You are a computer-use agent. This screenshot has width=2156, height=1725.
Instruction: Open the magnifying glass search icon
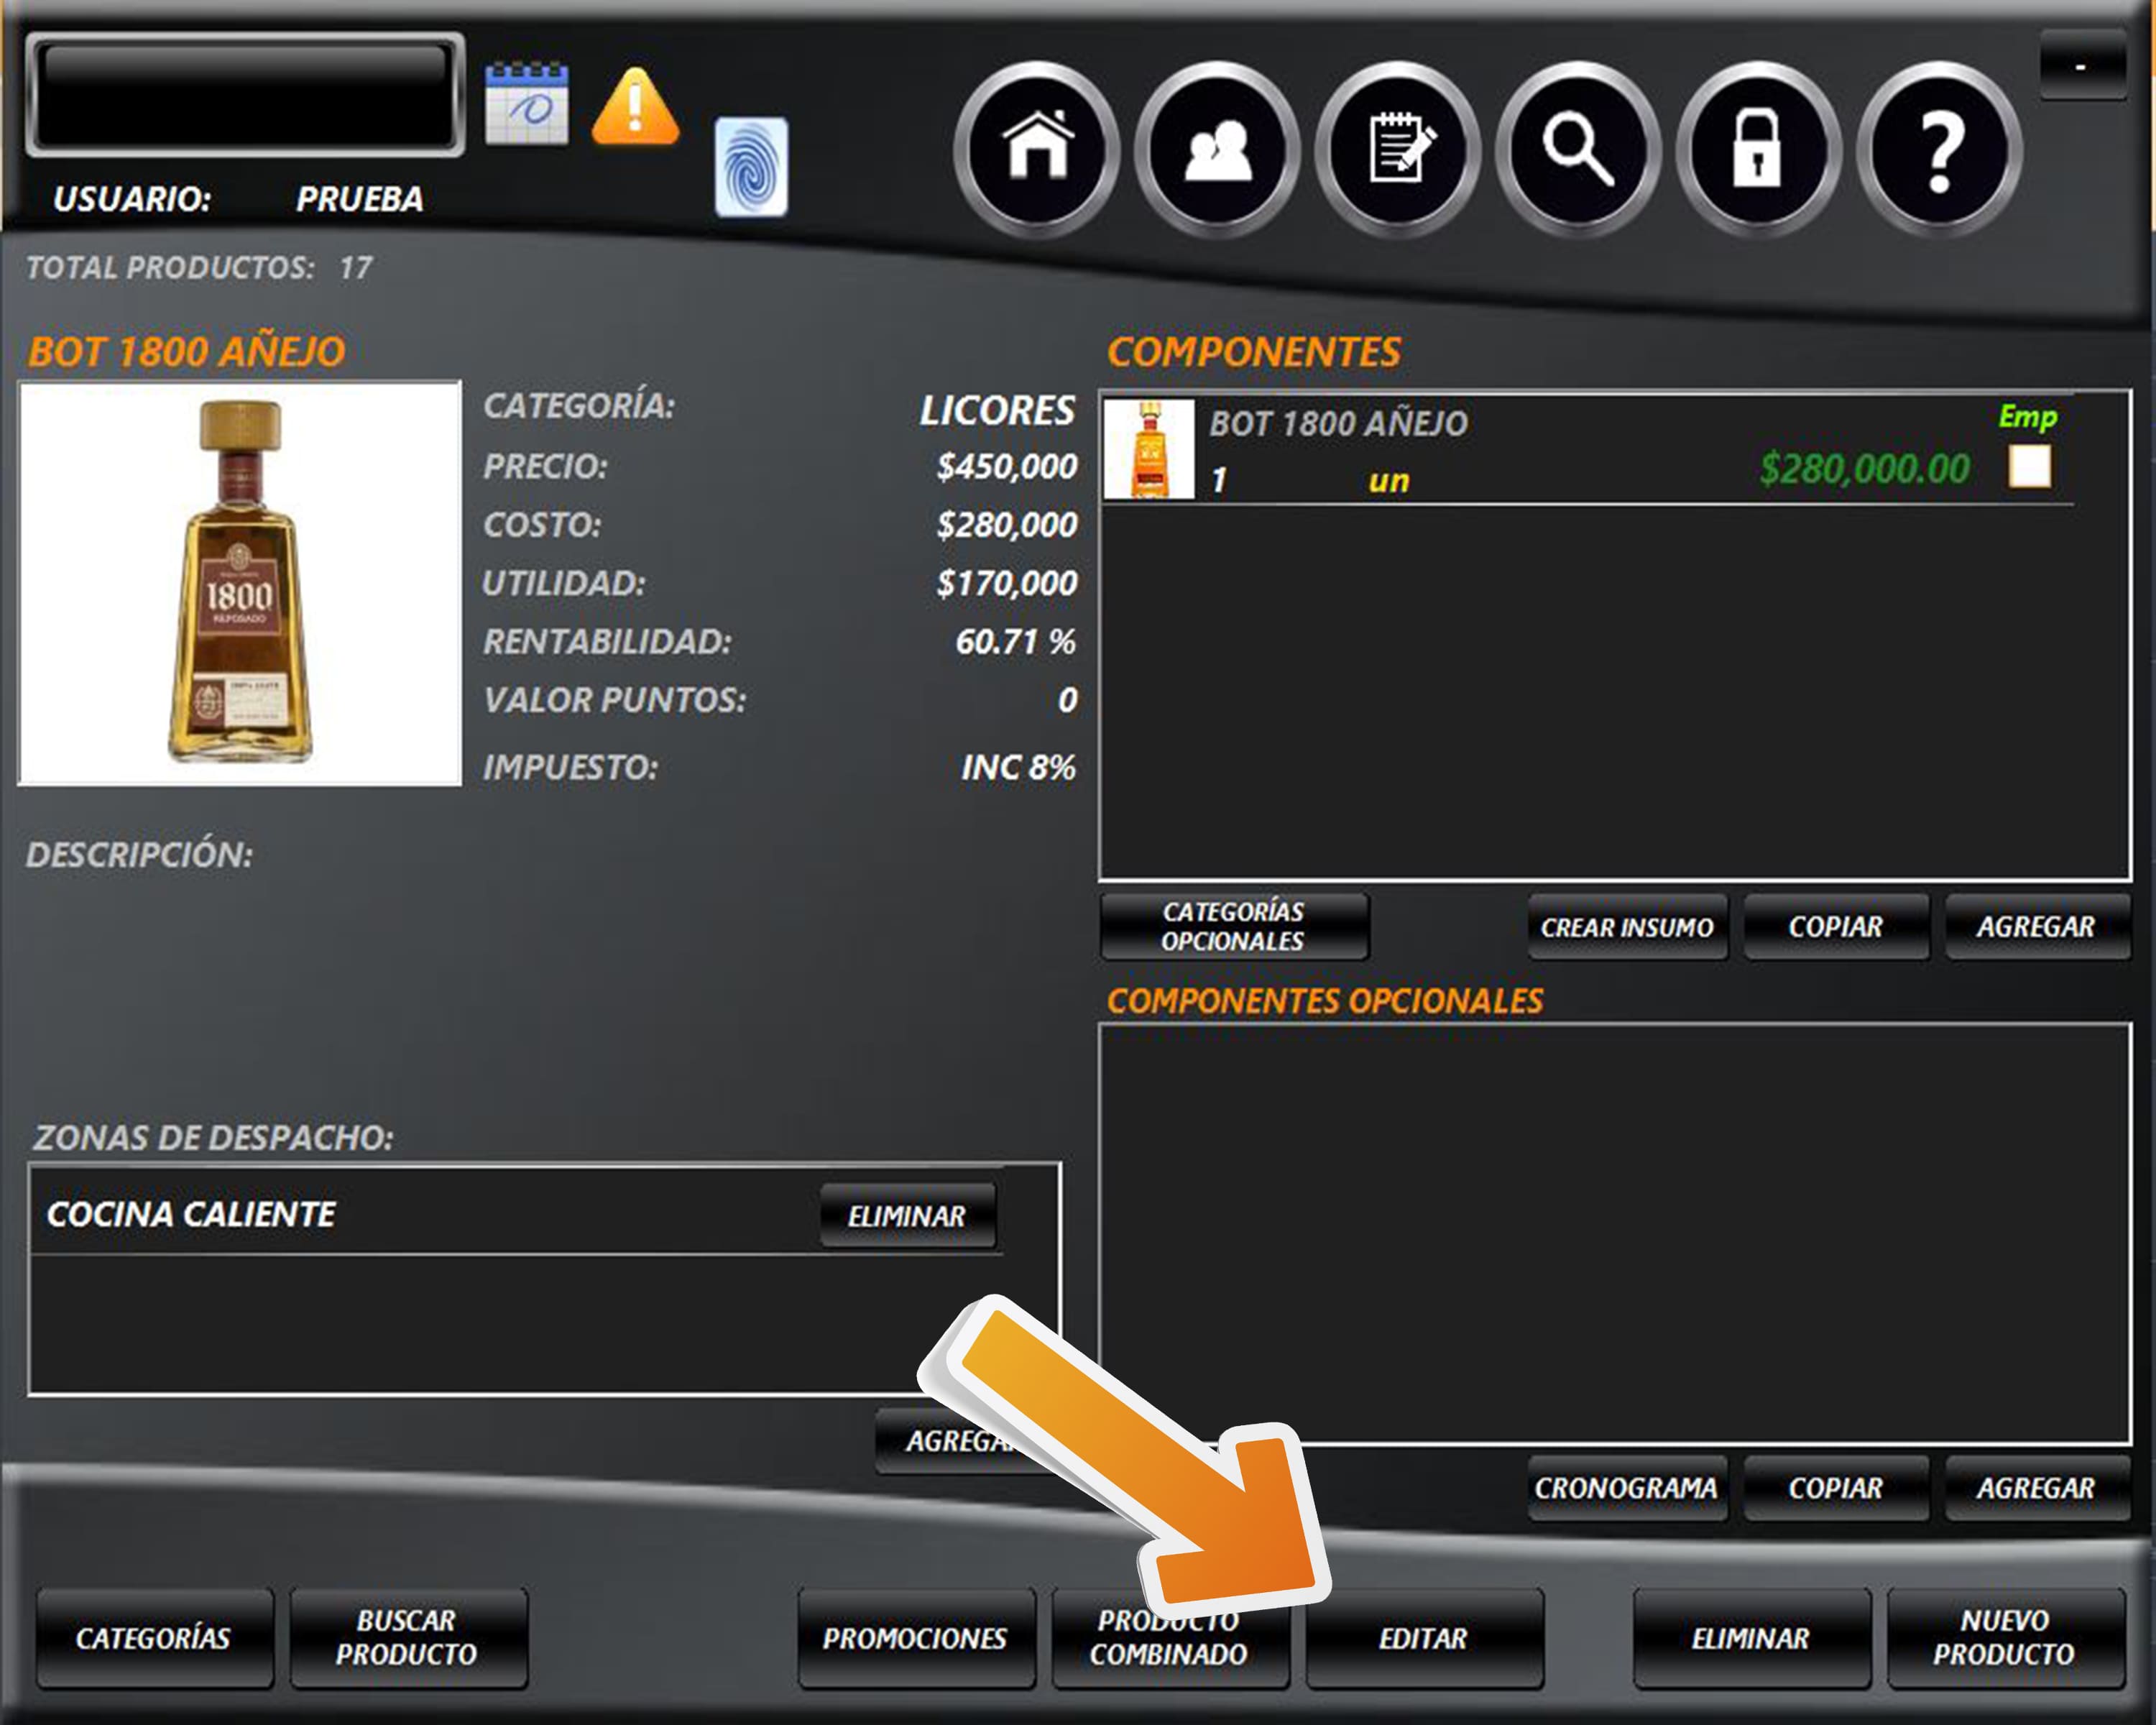(1578, 150)
